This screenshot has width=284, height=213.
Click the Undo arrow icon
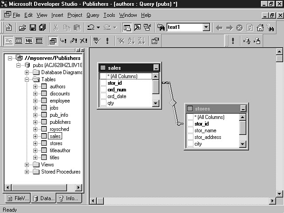point(91,28)
